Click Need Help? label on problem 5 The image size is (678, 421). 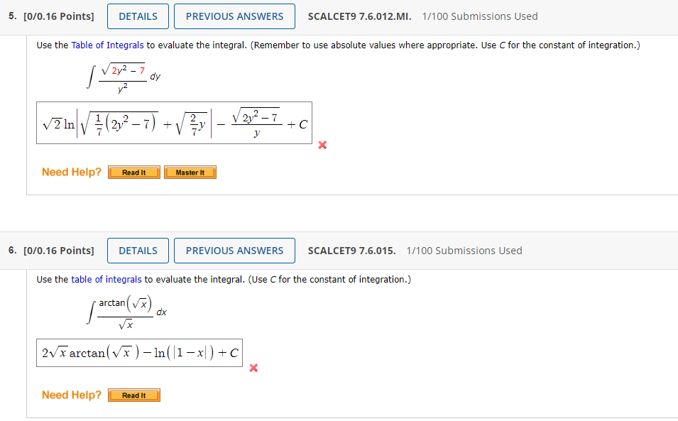(x=71, y=172)
